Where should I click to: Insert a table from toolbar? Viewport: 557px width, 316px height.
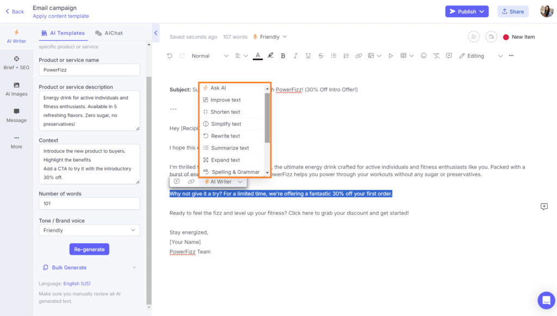point(403,55)
